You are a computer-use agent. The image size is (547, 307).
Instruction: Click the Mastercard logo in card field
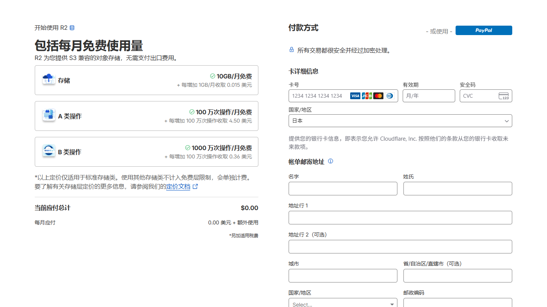coord(378,96)
